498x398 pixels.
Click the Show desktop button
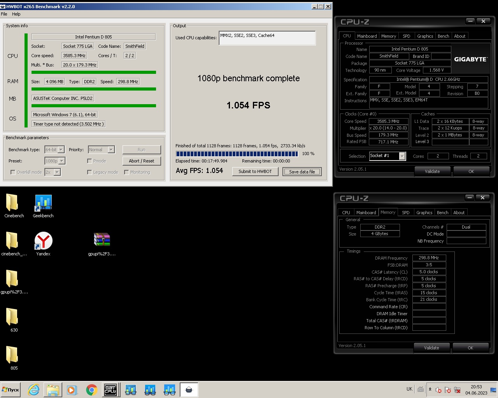click(493, 389)
